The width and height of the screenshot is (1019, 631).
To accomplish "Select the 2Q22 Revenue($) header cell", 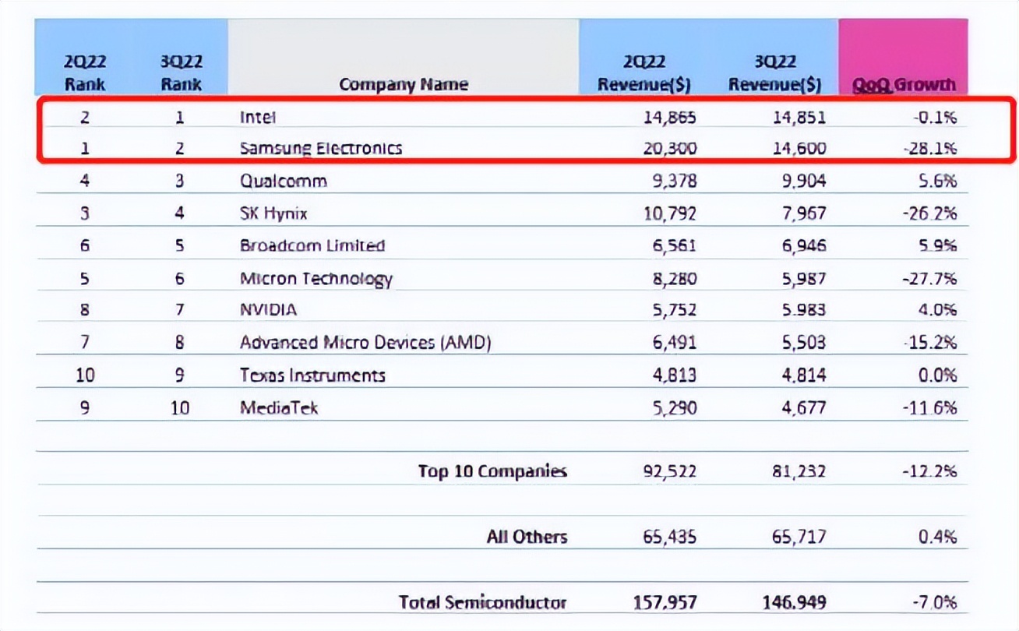I will pyautogui.click(x=644, y=73).
